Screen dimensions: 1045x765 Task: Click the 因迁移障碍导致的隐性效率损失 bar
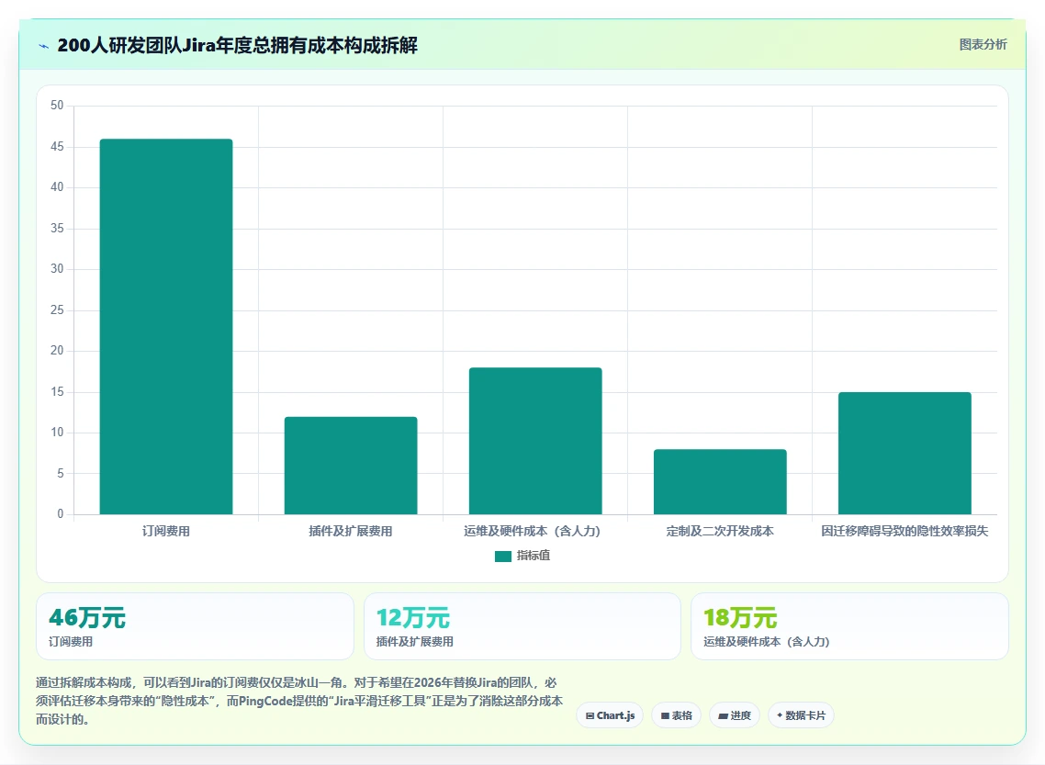point(905,453)
